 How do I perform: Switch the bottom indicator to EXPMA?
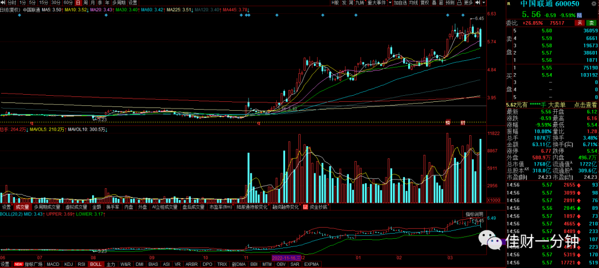pyautogui.click(x=312, y=264)
